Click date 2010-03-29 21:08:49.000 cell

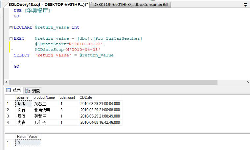coord(101,116)
